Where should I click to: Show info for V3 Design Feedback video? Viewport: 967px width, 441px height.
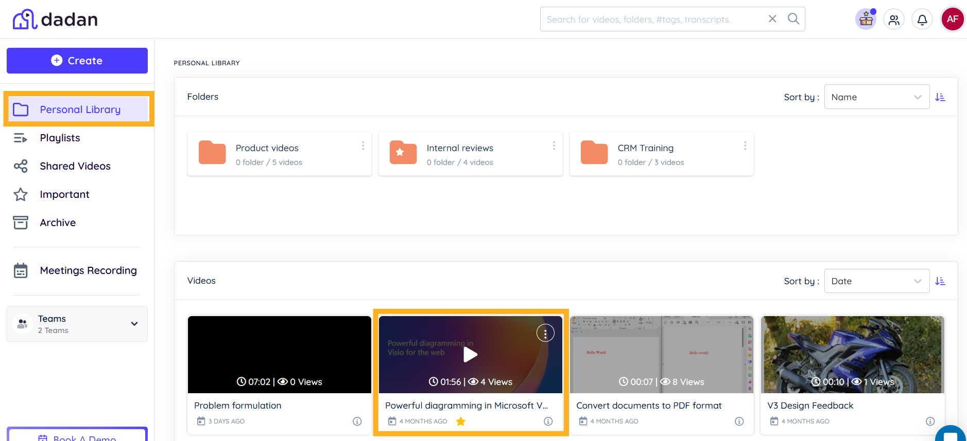point(930,421)
